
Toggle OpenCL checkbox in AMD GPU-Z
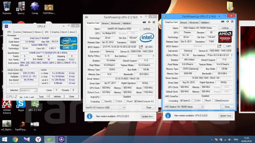click(x=181, y=100)
